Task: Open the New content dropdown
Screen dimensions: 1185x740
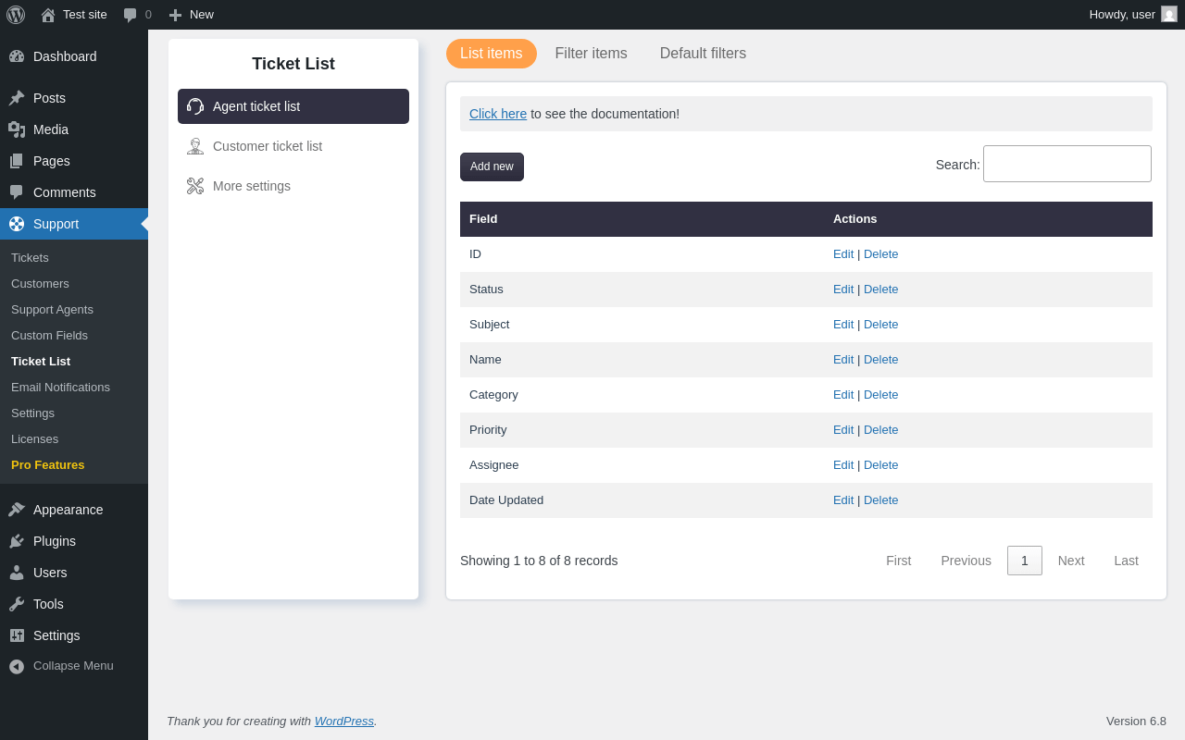Action: click(x=192, y=15)
